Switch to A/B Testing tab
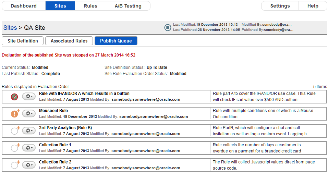This screenshot has width=328, height=173. click(128, 6)
